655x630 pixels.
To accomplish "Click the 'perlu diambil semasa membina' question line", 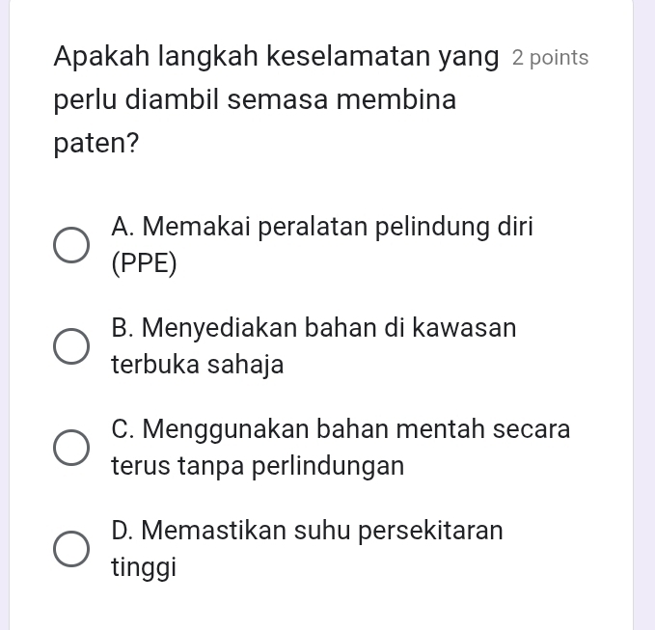I will click(x=255, y=100).
